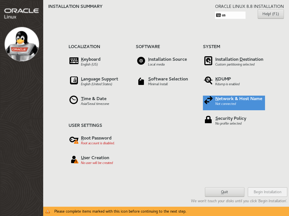
Task: Quit the Oracle Linux installer
Action: coord(224,192)
